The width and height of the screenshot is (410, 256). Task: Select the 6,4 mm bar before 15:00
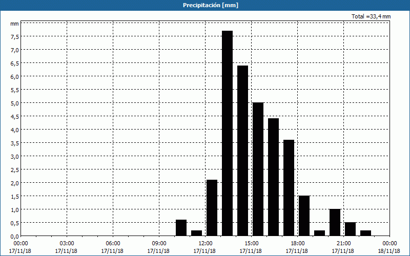242,151
